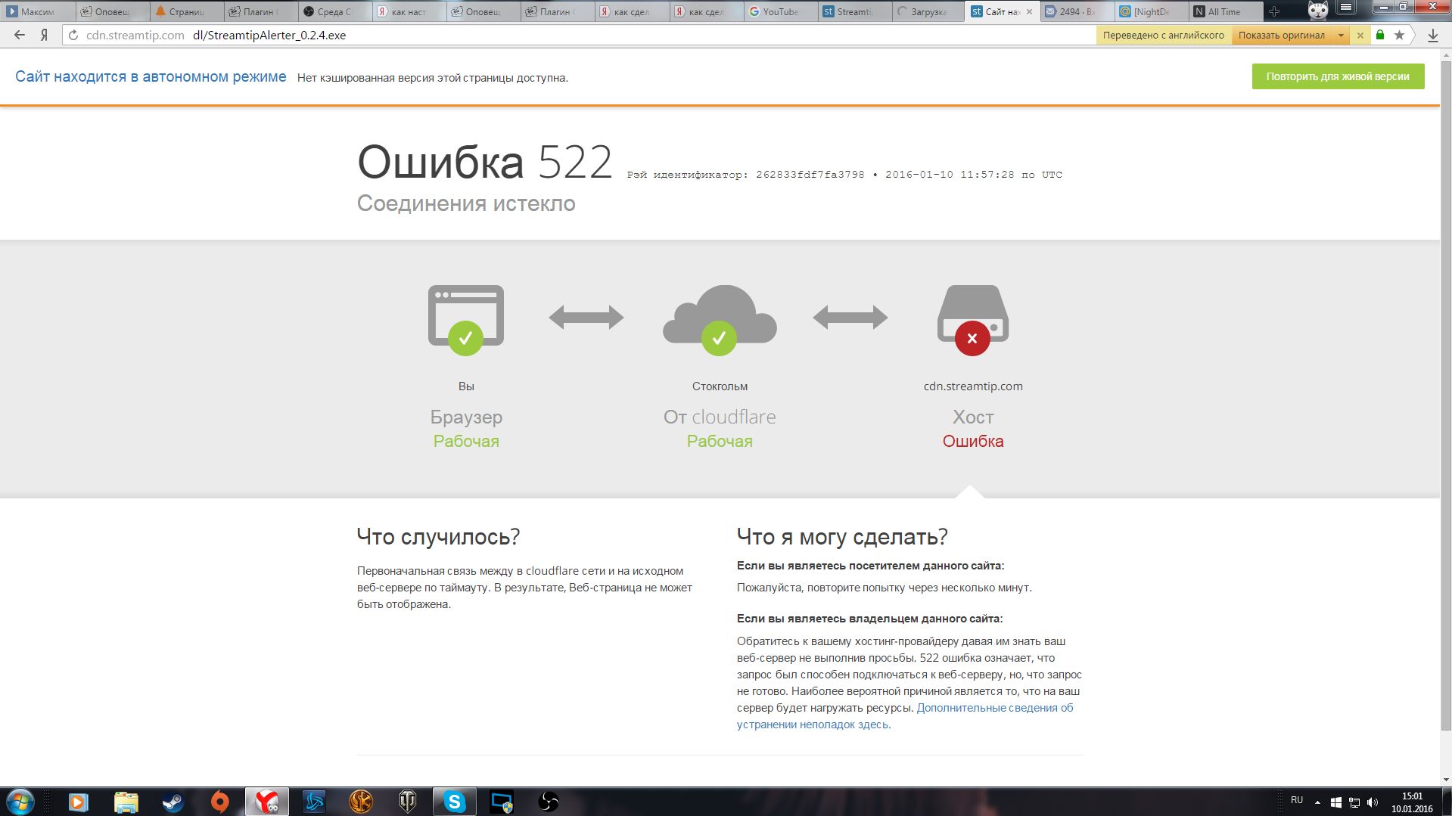Click the Cloudflare cloud icon with green check
This screenshot has width=1452, height=816.
click(720, 319)
